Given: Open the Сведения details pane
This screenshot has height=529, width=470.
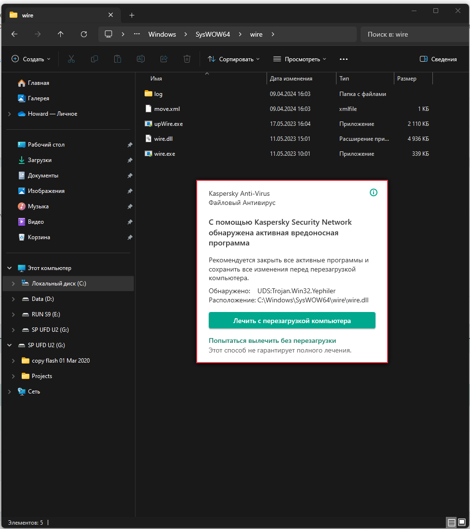Looking at the screenshot, I should 438,59.
